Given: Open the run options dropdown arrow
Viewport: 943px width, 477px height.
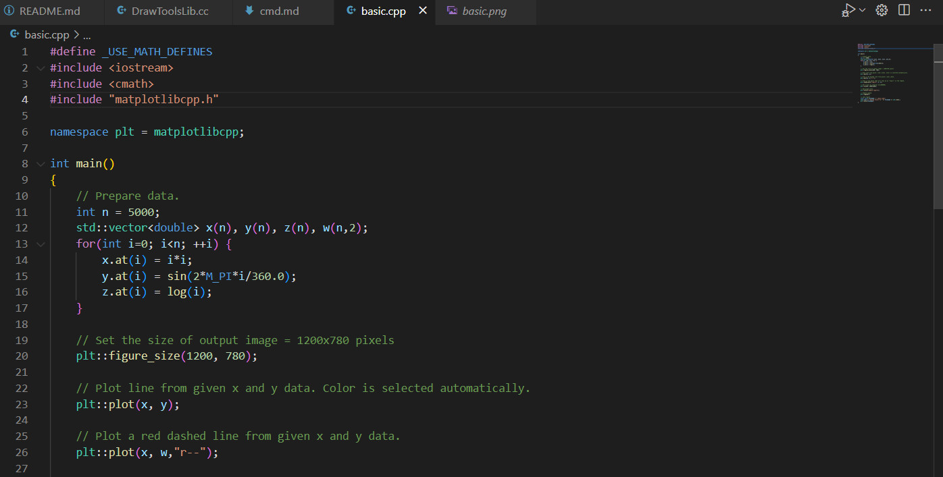Looking at the screenshot, I should pyautogui.click(x=863, y=11).
